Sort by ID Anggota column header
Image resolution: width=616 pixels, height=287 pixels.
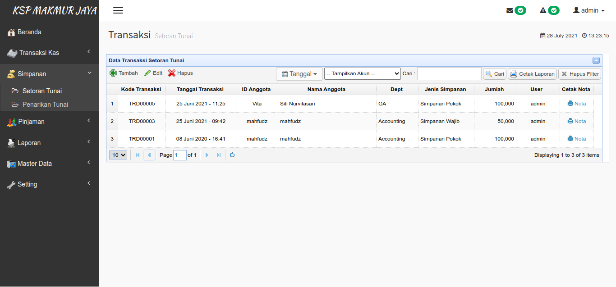(257, 89)
